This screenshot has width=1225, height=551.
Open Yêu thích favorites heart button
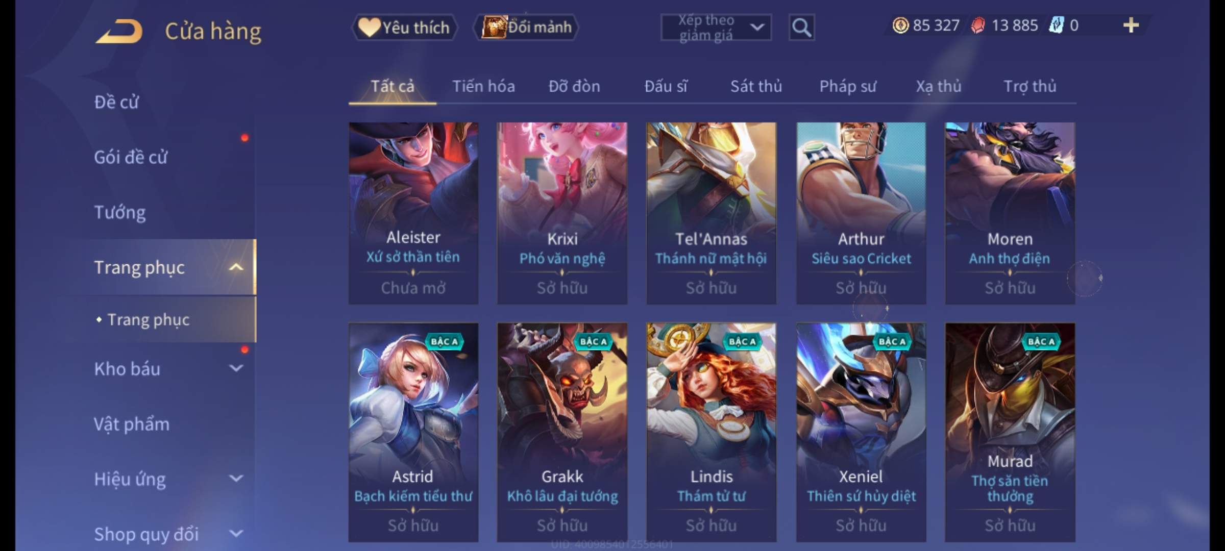(x=404, y=27)
